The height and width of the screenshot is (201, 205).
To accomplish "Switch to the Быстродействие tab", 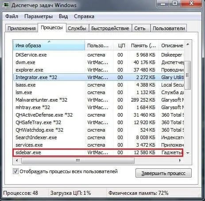I will click(110, 28).
